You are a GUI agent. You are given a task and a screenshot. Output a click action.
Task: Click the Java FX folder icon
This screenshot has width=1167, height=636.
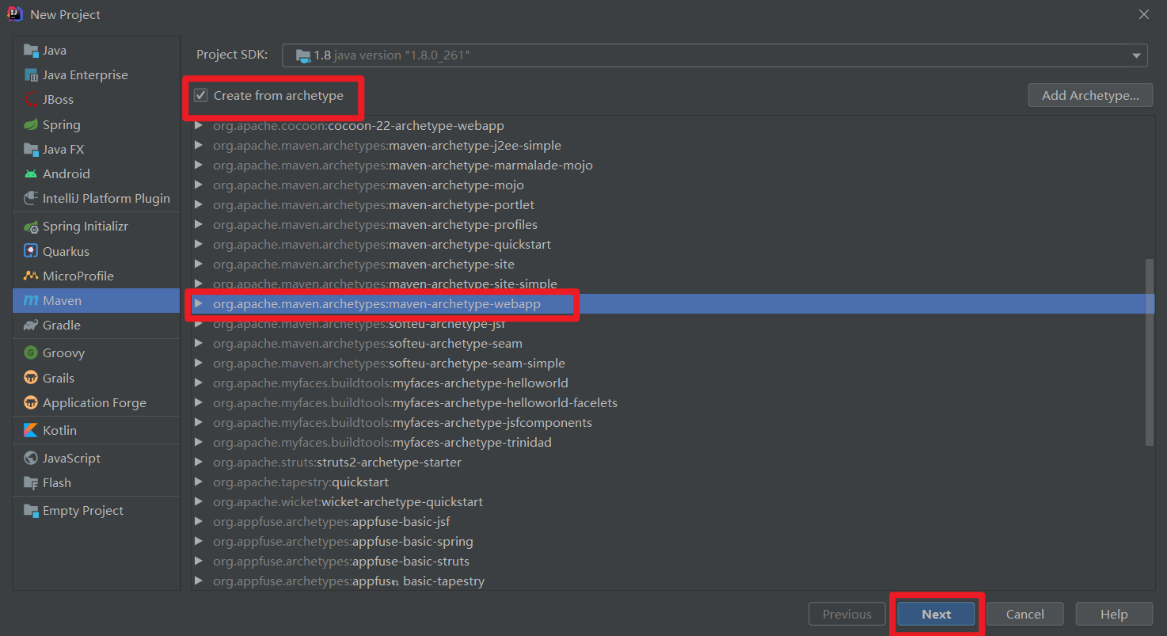(x=31, y=150)
